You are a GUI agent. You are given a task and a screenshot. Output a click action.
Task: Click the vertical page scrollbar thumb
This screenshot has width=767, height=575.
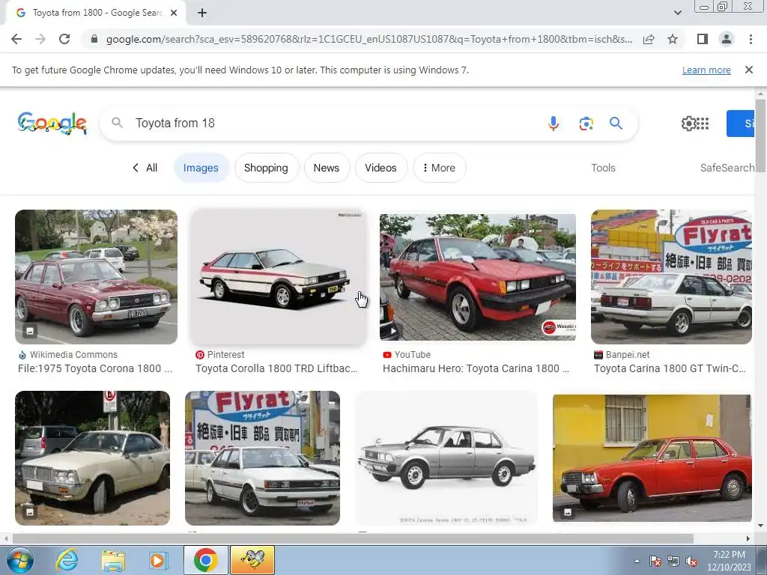(x=760, y=136)
